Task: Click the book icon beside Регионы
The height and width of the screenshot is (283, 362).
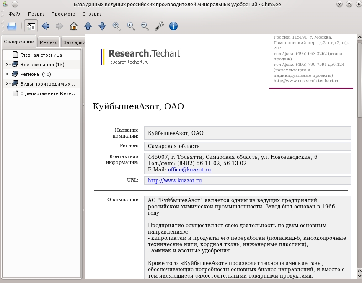Action: point(15,74)
